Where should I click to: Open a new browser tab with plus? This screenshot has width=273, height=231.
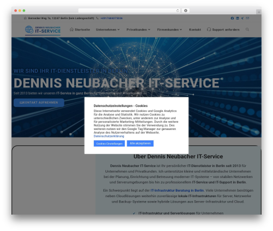tap(259, 12)
